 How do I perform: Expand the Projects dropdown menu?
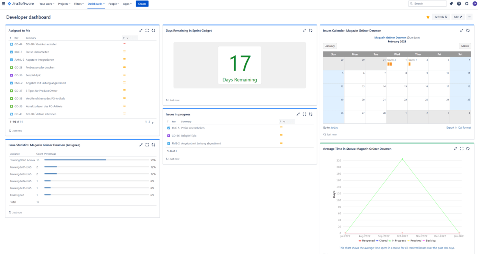click(64, 4)
